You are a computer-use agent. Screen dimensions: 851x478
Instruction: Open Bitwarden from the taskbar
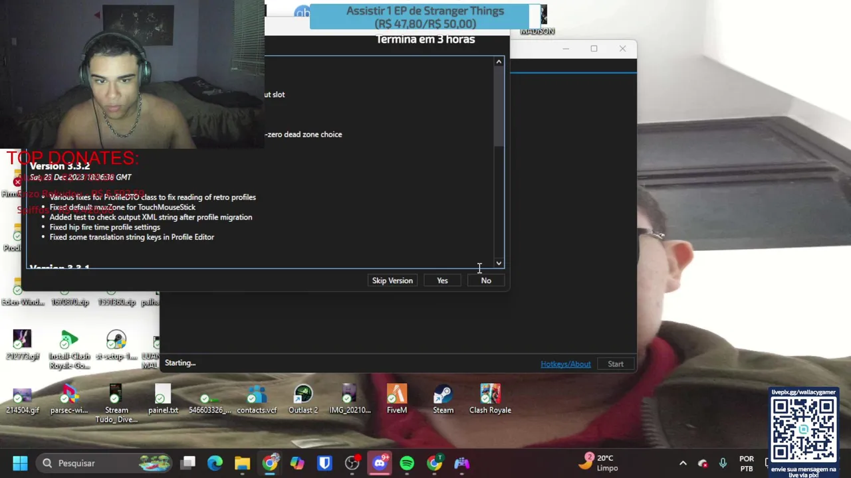click(x=324, y=463)
